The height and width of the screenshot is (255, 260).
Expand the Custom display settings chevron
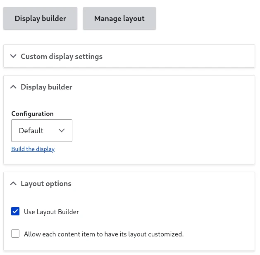point(13,56)
